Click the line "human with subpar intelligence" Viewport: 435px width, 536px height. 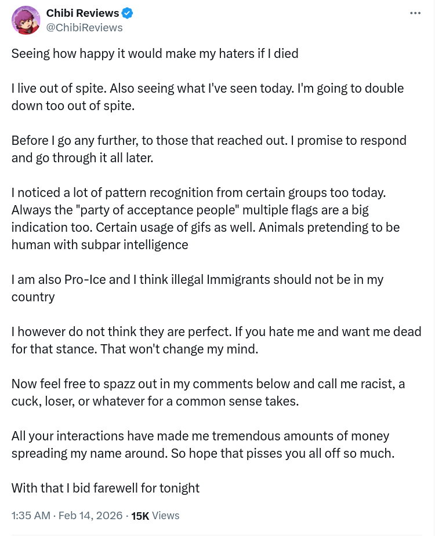[x=100, y=244]
